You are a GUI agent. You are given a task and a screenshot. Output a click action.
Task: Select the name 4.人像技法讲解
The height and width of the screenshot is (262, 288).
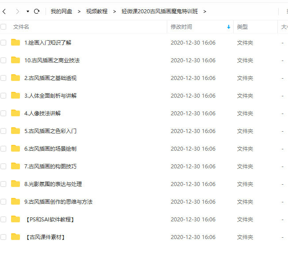coord(42,113)
